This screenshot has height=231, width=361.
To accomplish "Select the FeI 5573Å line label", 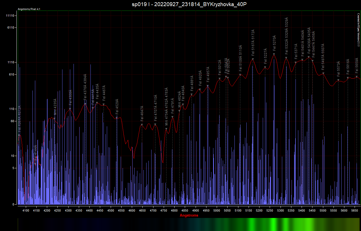I will click(339, 69).
